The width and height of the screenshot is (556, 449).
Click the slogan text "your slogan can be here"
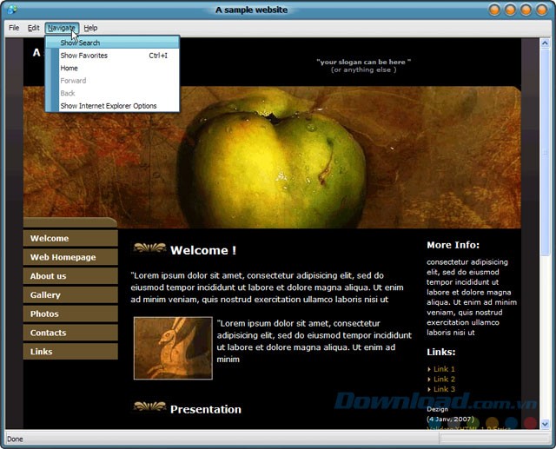coord(364,62)
